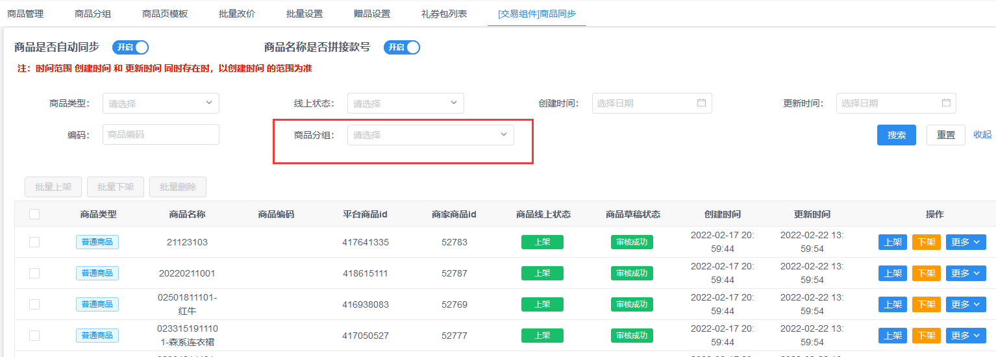Click the 批量删除 button

click(x=178, y=187)
